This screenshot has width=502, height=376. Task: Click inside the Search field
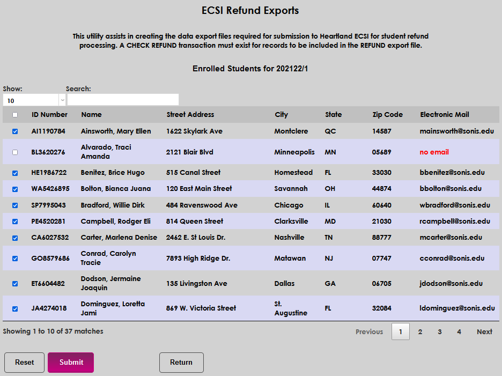point(122,100)
